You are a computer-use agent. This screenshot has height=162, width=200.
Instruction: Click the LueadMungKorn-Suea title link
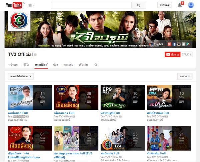coord(24,155)
